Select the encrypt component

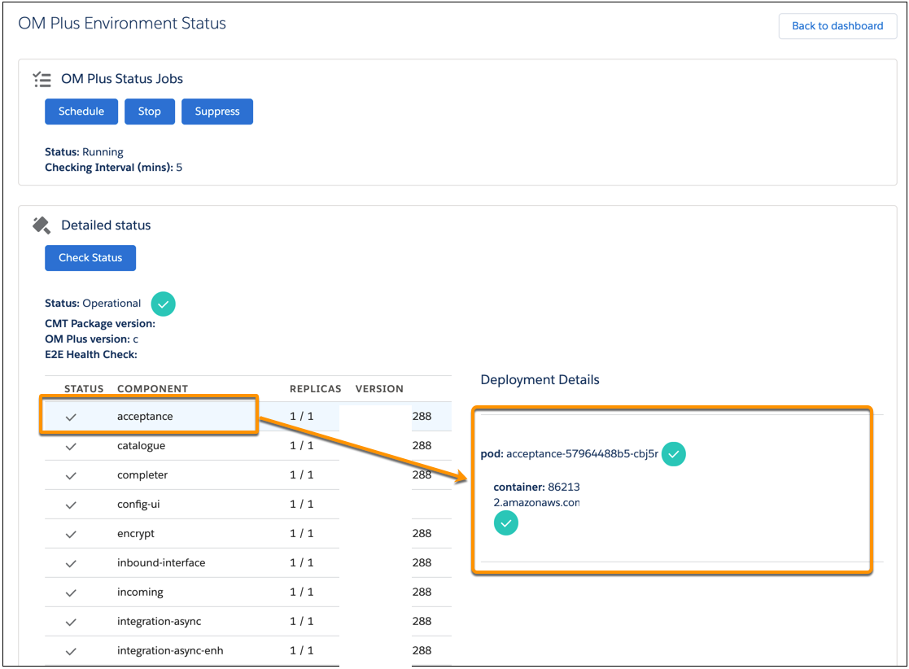[136, 533]
